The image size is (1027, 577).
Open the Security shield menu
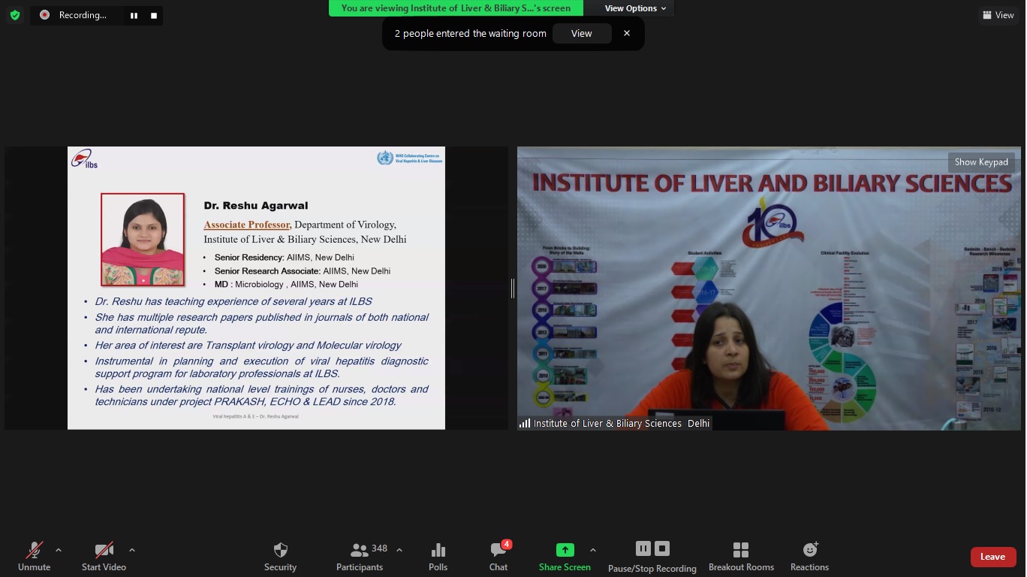[281, 557]
